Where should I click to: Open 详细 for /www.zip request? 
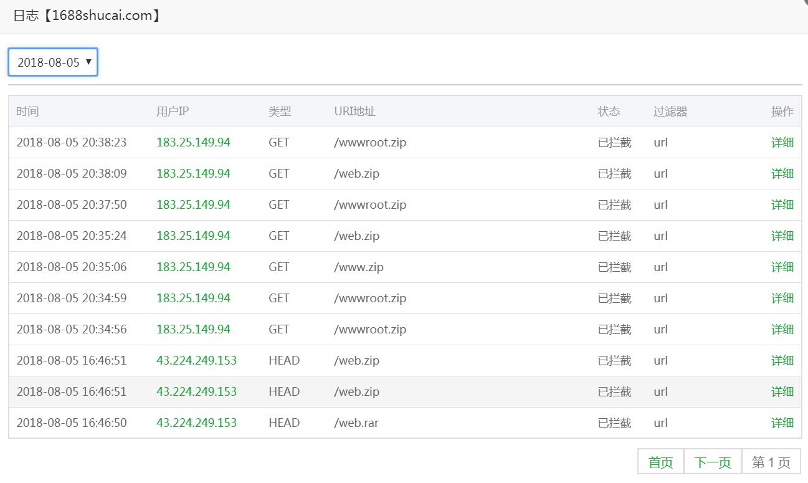point(782,267)
